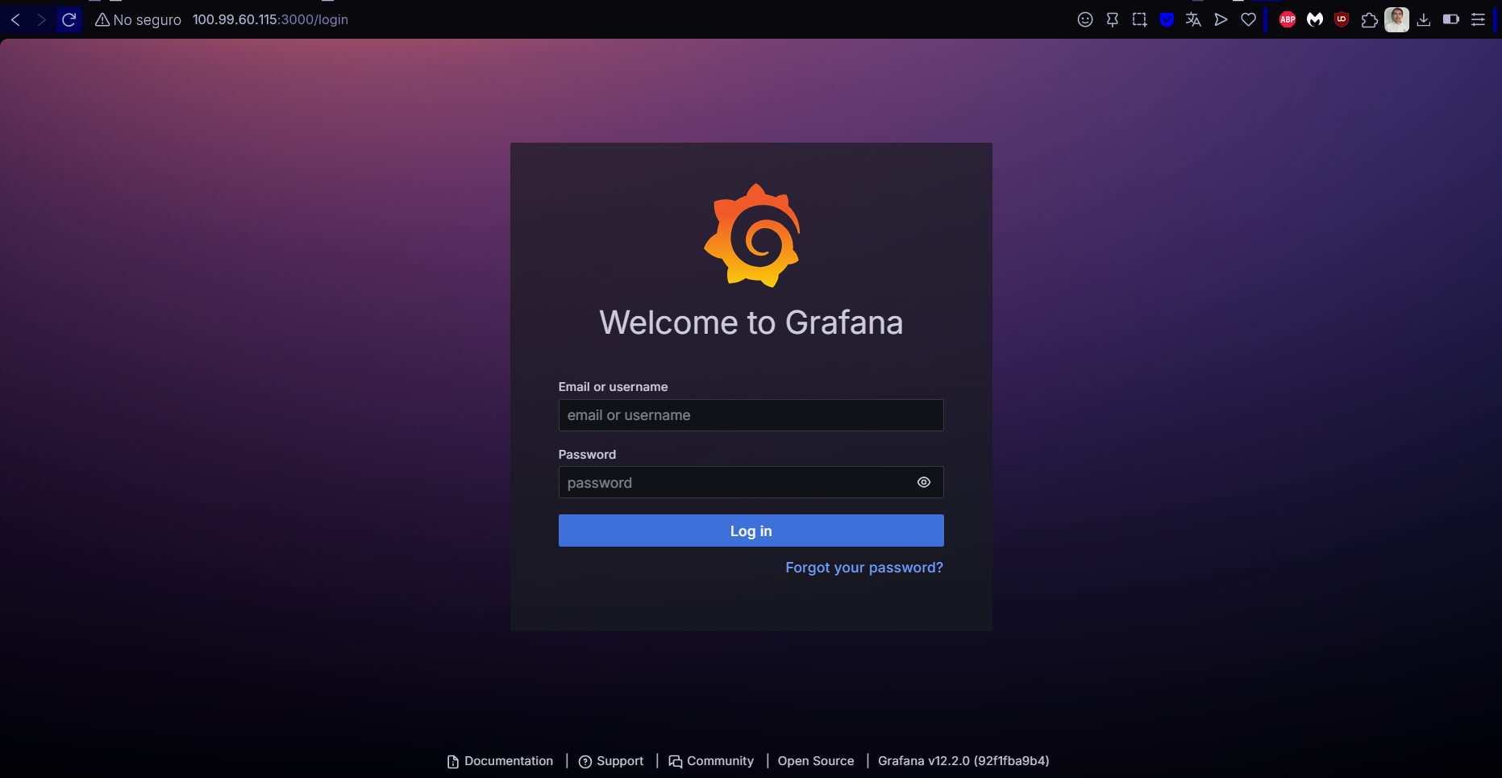Click the 'Password' field label
1502x778 pixels.
point(587,455)
